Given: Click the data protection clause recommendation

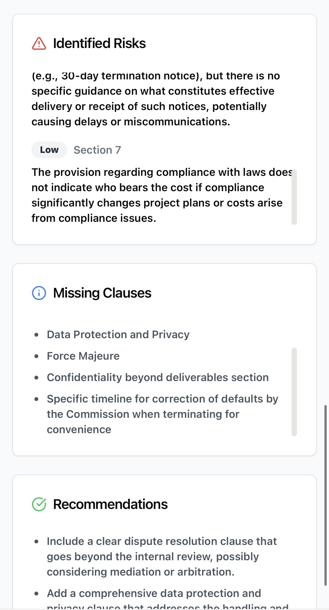Looking at the screenshot, I should tap(154, 594).
